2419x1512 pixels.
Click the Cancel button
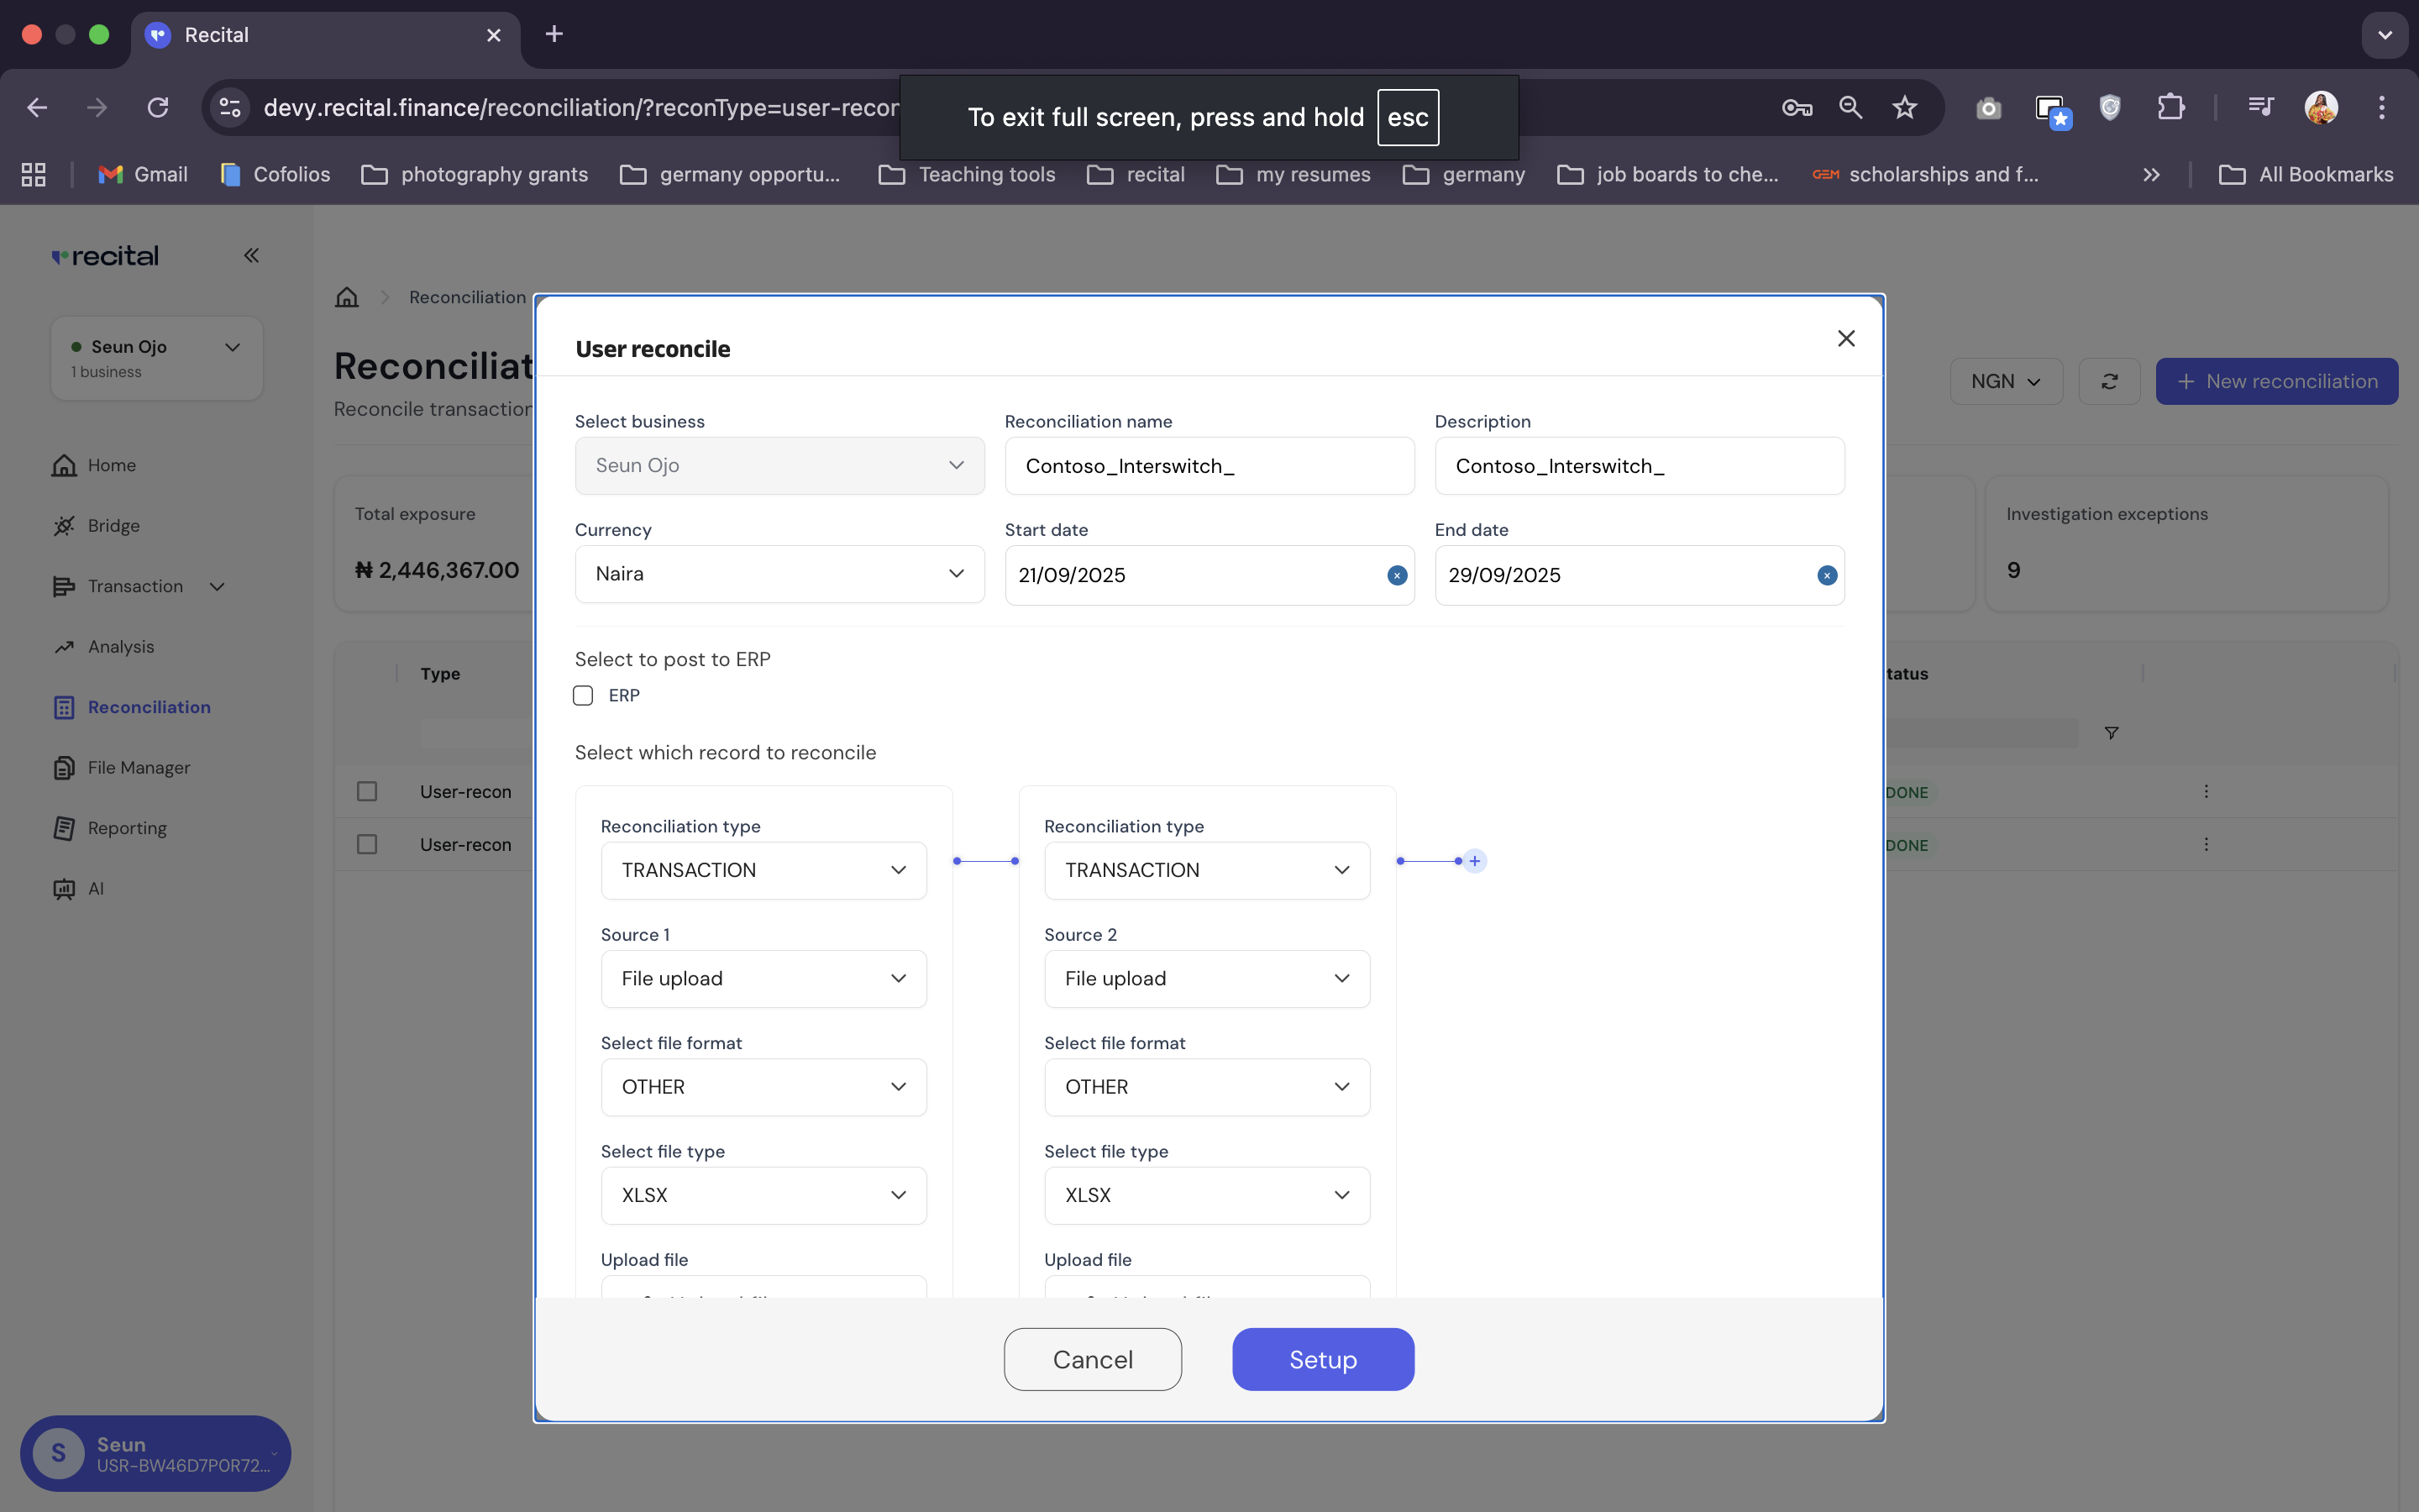tap(1092, 1359)
